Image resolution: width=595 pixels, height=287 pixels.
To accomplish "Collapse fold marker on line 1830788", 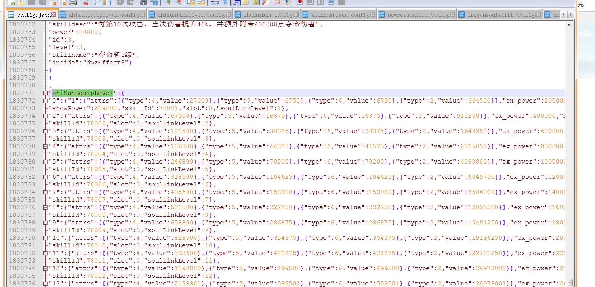I will tap(45, 223).
